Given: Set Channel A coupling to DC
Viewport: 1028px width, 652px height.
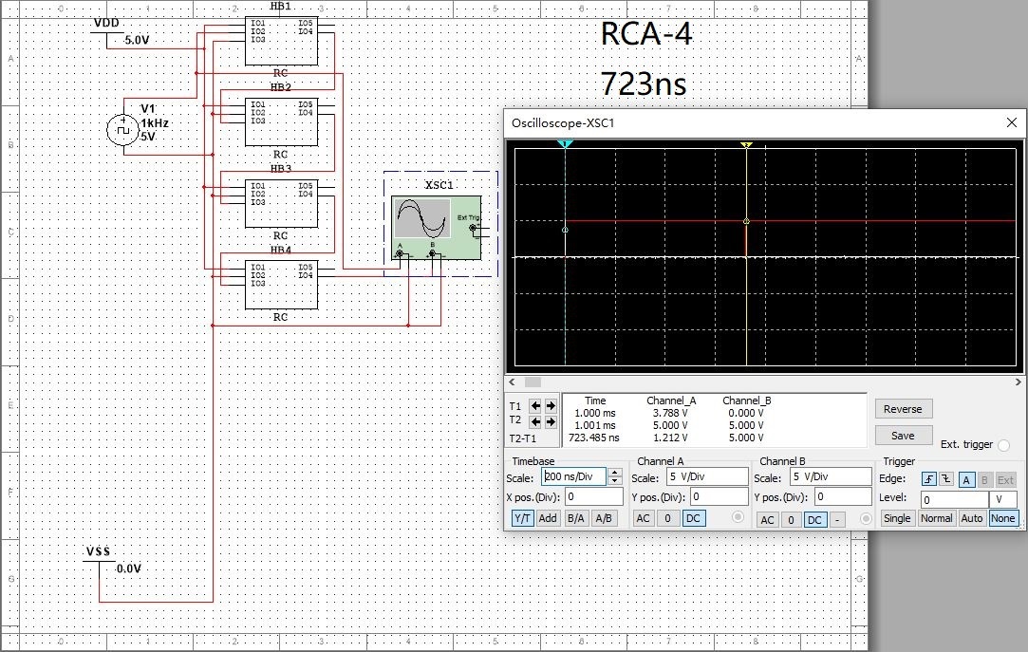Looking at the screenshot, I should pyautogui.click(x=692, y=518).
